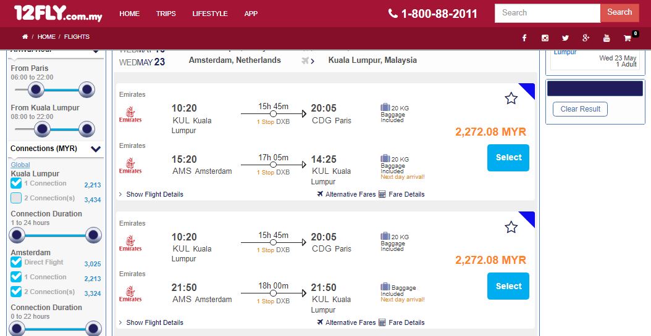This screenshot has width=651, height=336.
Task: Click the Search input field
Action: [x=547, y=13]
